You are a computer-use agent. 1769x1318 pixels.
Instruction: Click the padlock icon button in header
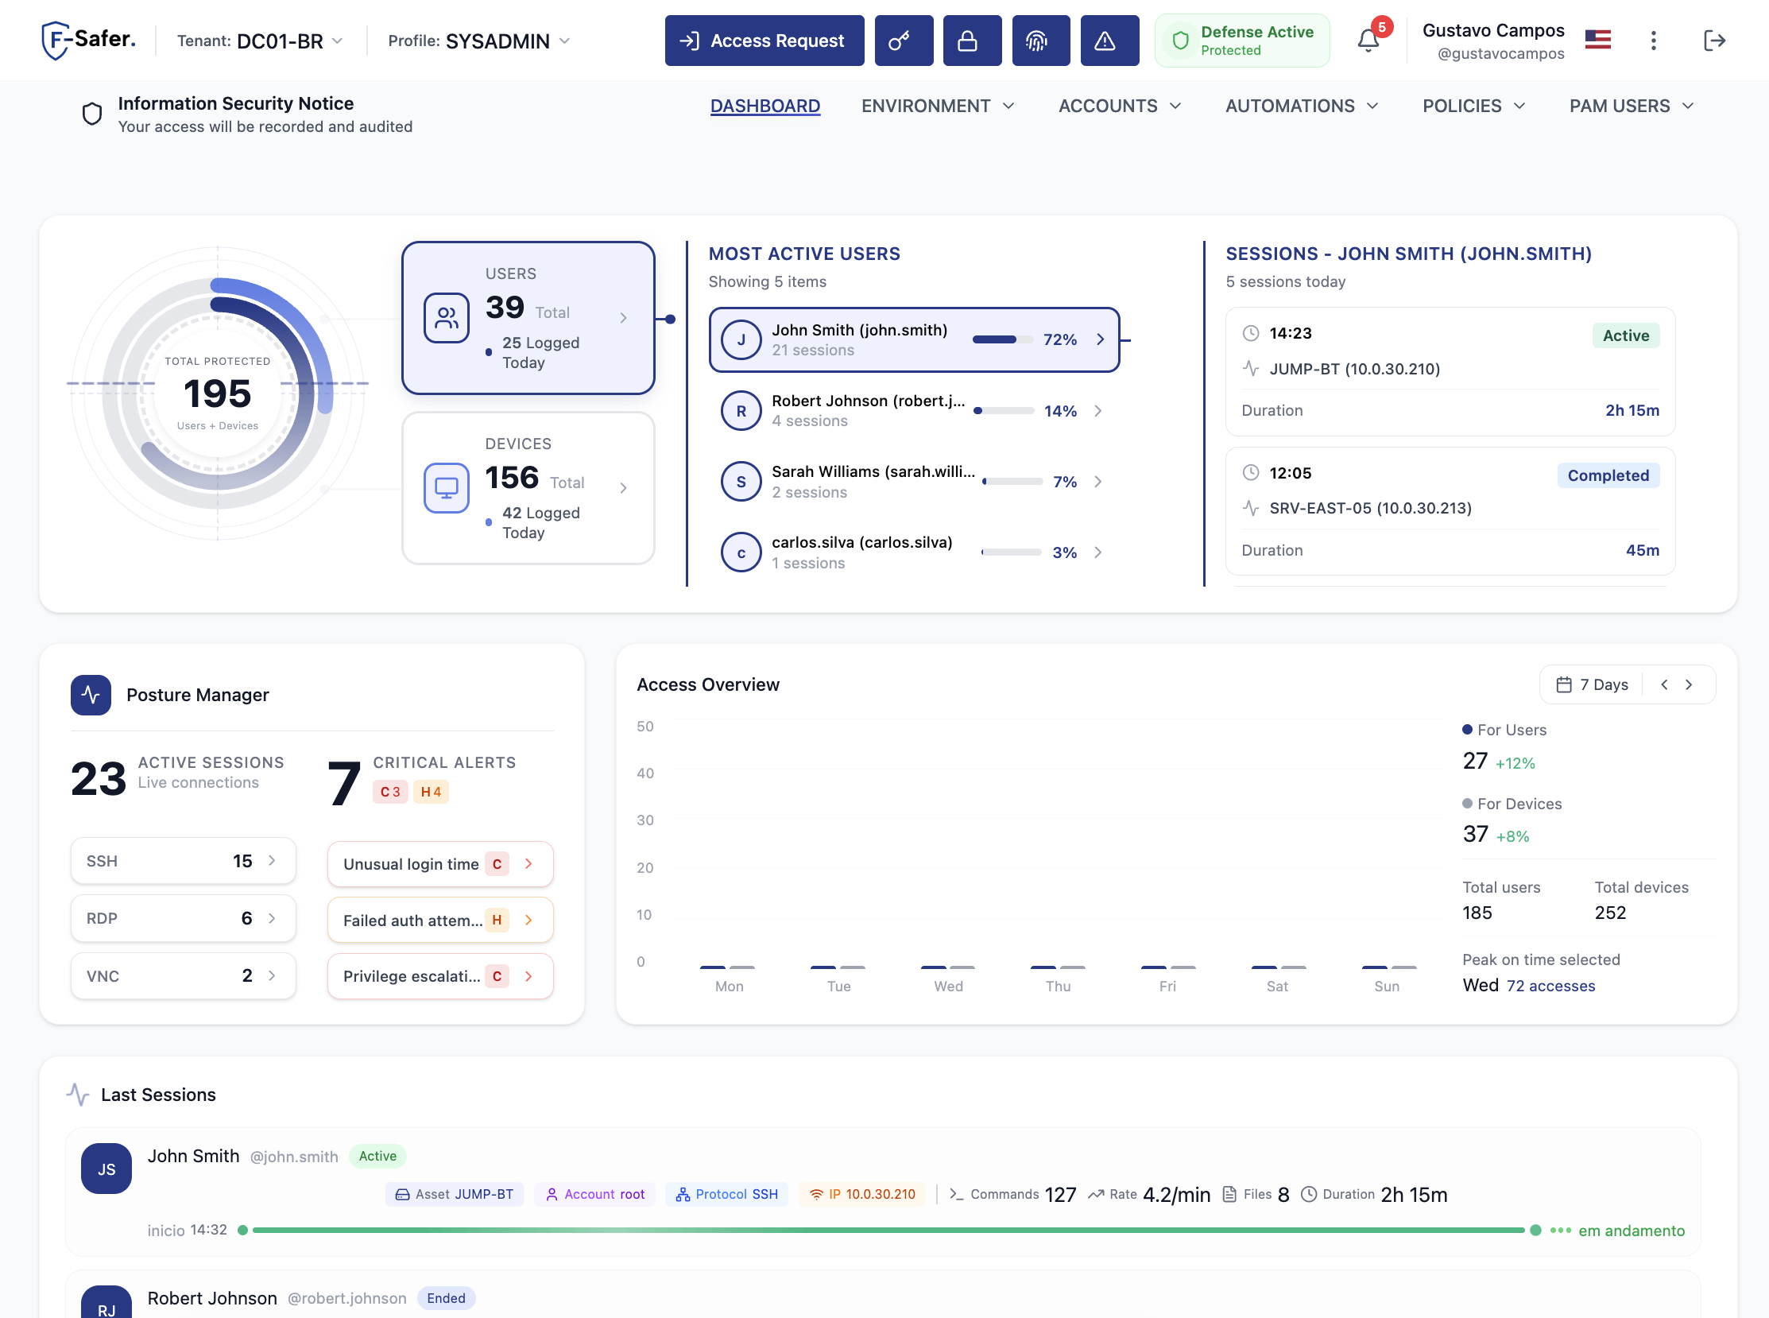[971, 41]
